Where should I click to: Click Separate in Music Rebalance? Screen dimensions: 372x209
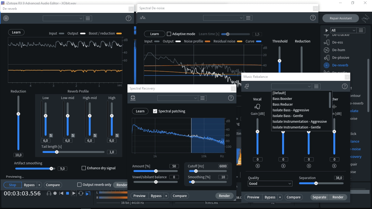[x=319, y=197]
